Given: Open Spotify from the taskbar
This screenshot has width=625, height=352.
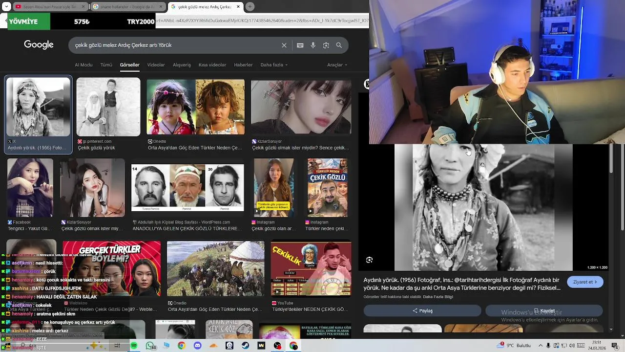Looking at the screenshot, I should pos(134,346).
